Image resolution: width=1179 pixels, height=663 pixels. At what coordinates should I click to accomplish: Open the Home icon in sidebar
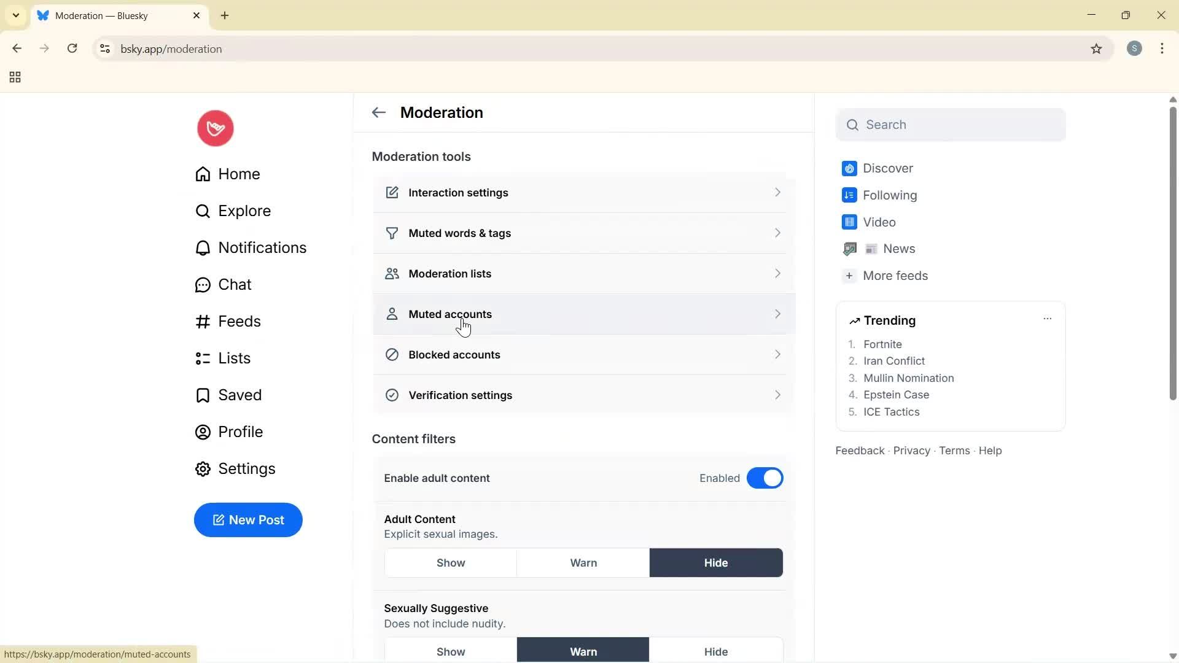pos(203,174)
